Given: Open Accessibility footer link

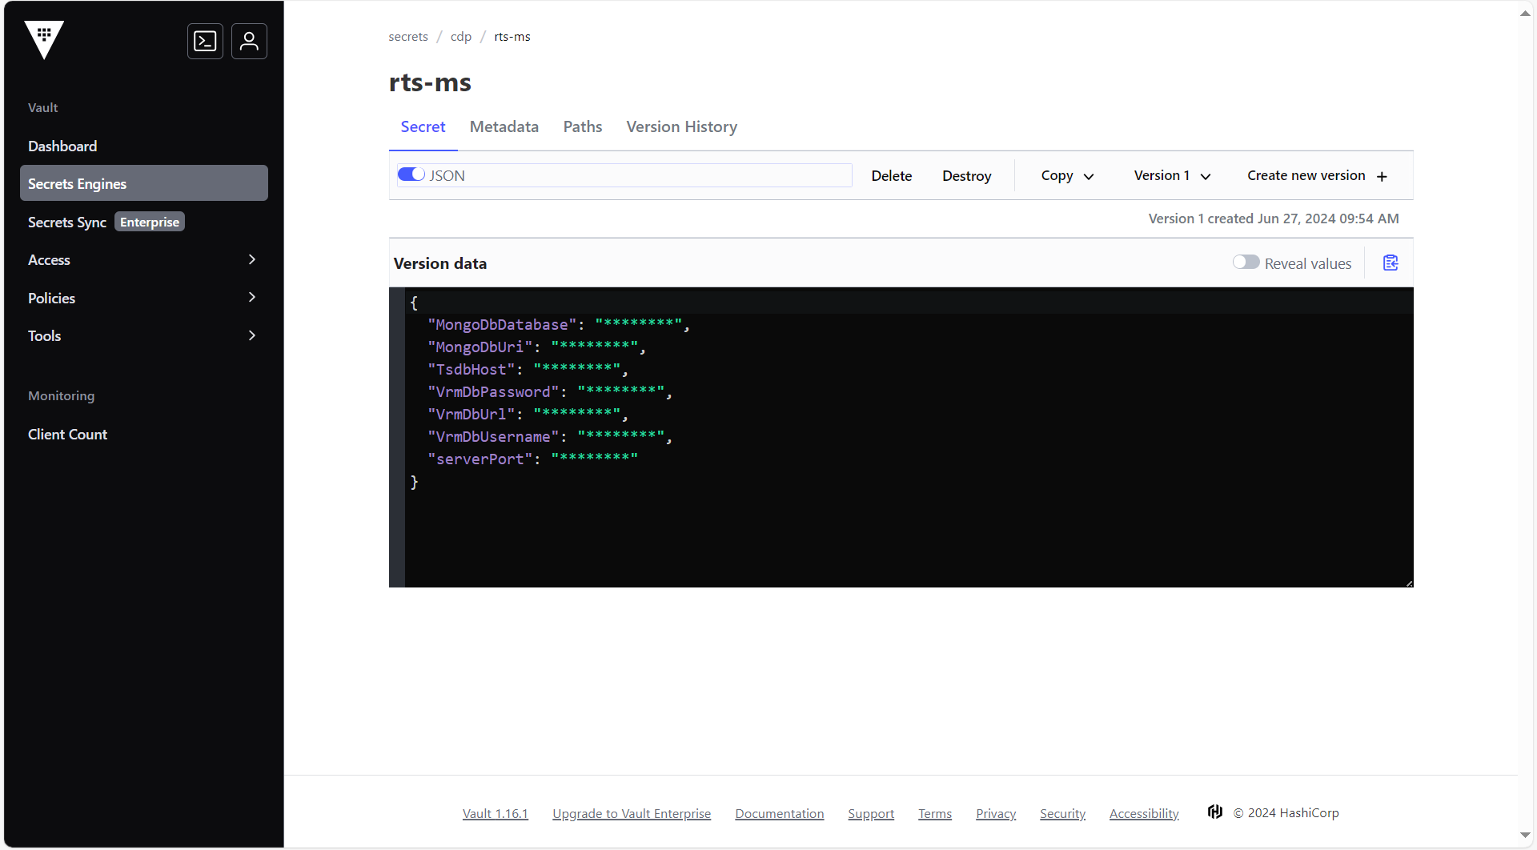Looking at the screenshot, I should (x=1144, y=813).
